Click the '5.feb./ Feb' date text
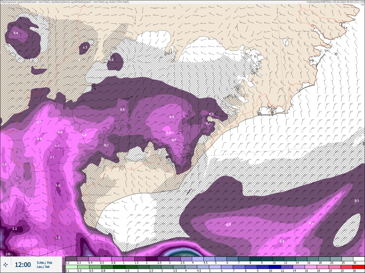365x273 pixels. pos(44,262)
